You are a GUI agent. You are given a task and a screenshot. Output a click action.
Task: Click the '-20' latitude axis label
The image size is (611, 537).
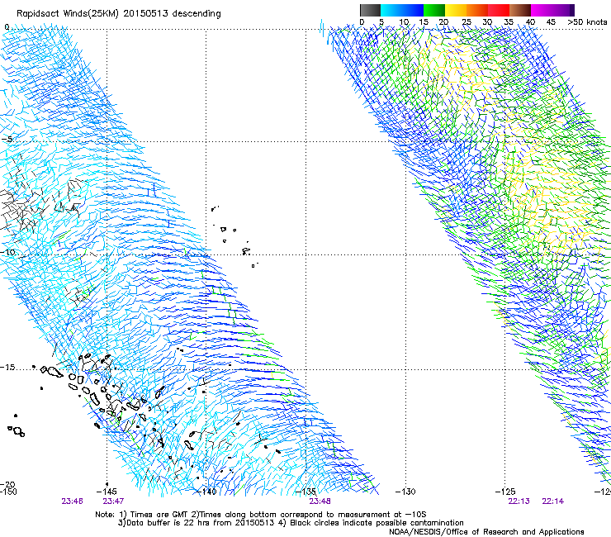7,484
